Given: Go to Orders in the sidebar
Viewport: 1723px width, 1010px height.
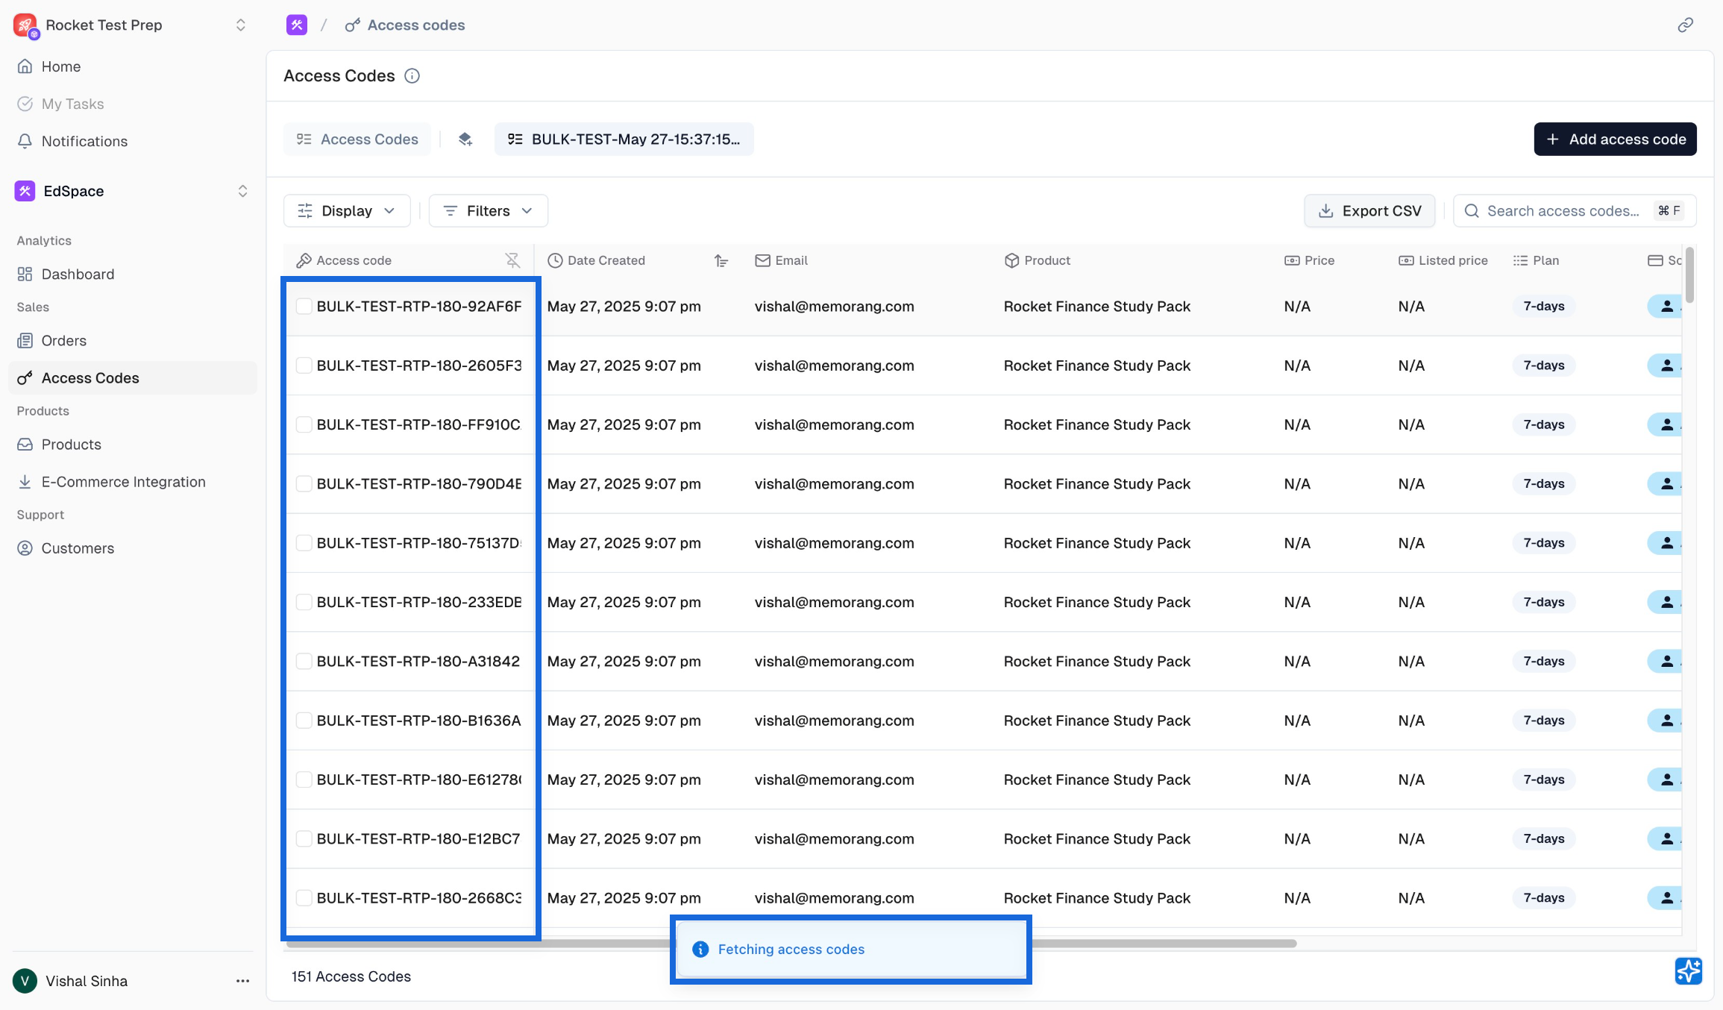Looking at the screenshot, I should click(63, 341).
